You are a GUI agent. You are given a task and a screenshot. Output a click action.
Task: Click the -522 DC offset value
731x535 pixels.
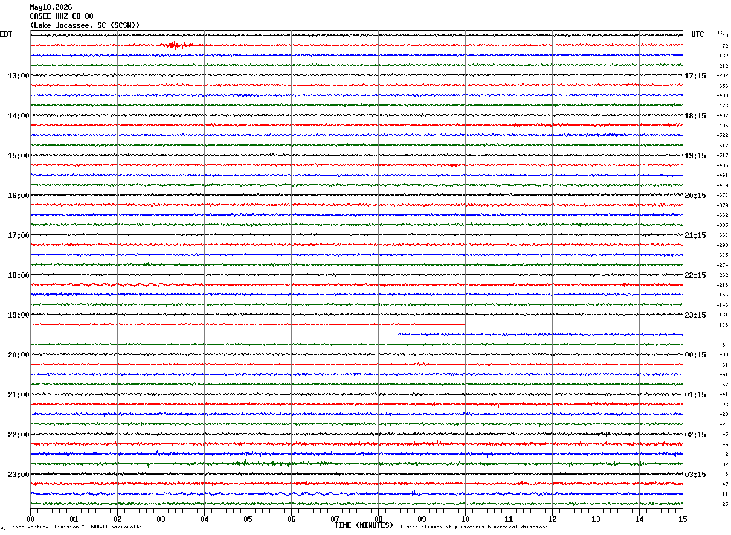pos(722,135)
